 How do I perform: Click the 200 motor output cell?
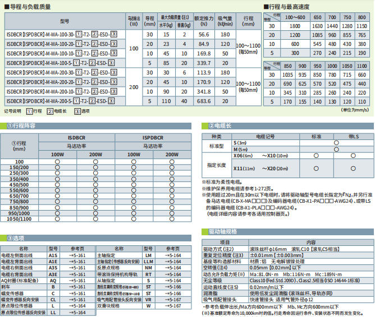click(x=134, y=87)
